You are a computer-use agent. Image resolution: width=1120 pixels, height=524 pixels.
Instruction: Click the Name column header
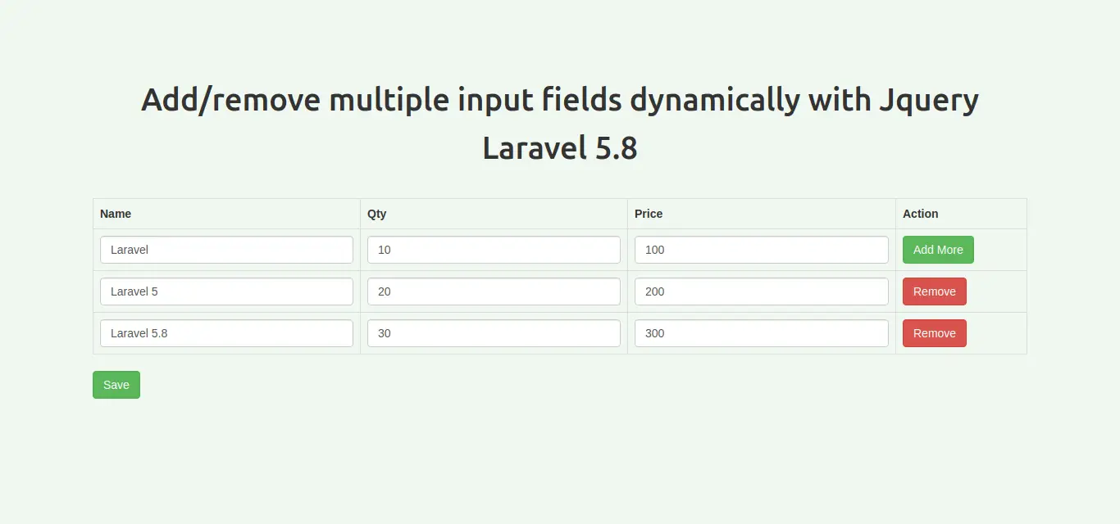pyautogui.click(x=116, y=214)
